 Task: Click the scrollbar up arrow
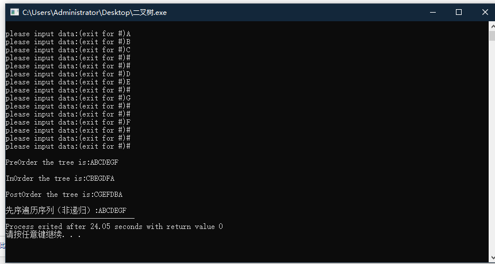coord(492,26)
